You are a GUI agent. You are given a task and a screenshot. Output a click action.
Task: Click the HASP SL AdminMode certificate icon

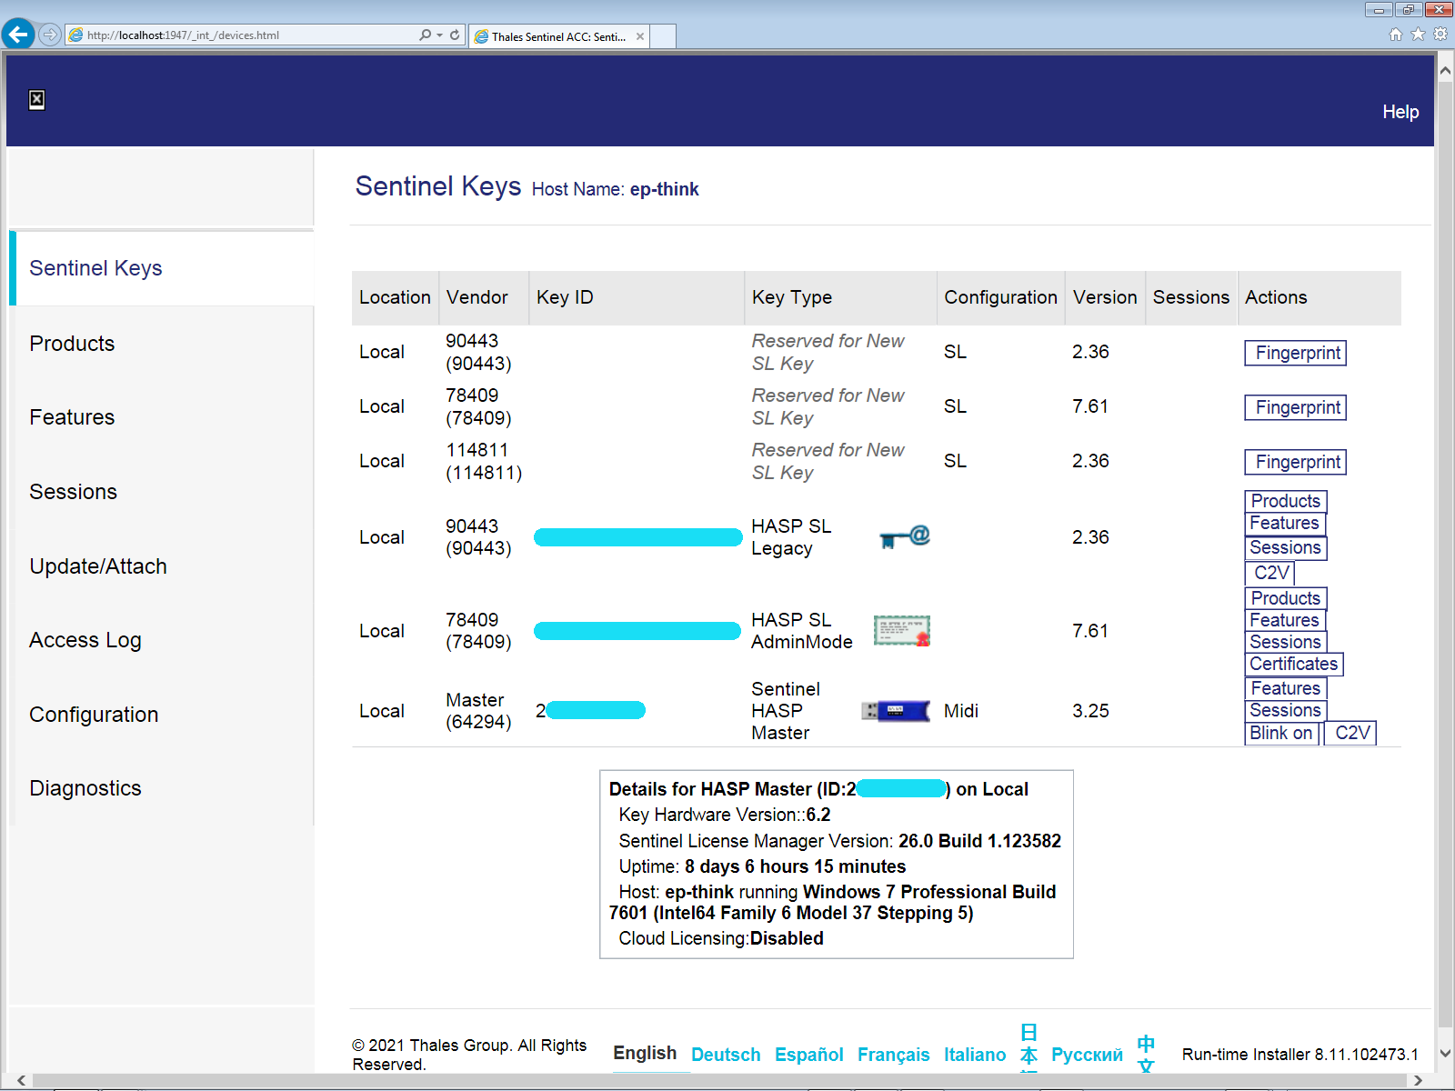click(902, 630)
